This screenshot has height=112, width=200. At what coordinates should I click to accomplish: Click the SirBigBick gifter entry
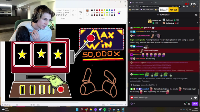pyautogui.click(x=171, y=23)
